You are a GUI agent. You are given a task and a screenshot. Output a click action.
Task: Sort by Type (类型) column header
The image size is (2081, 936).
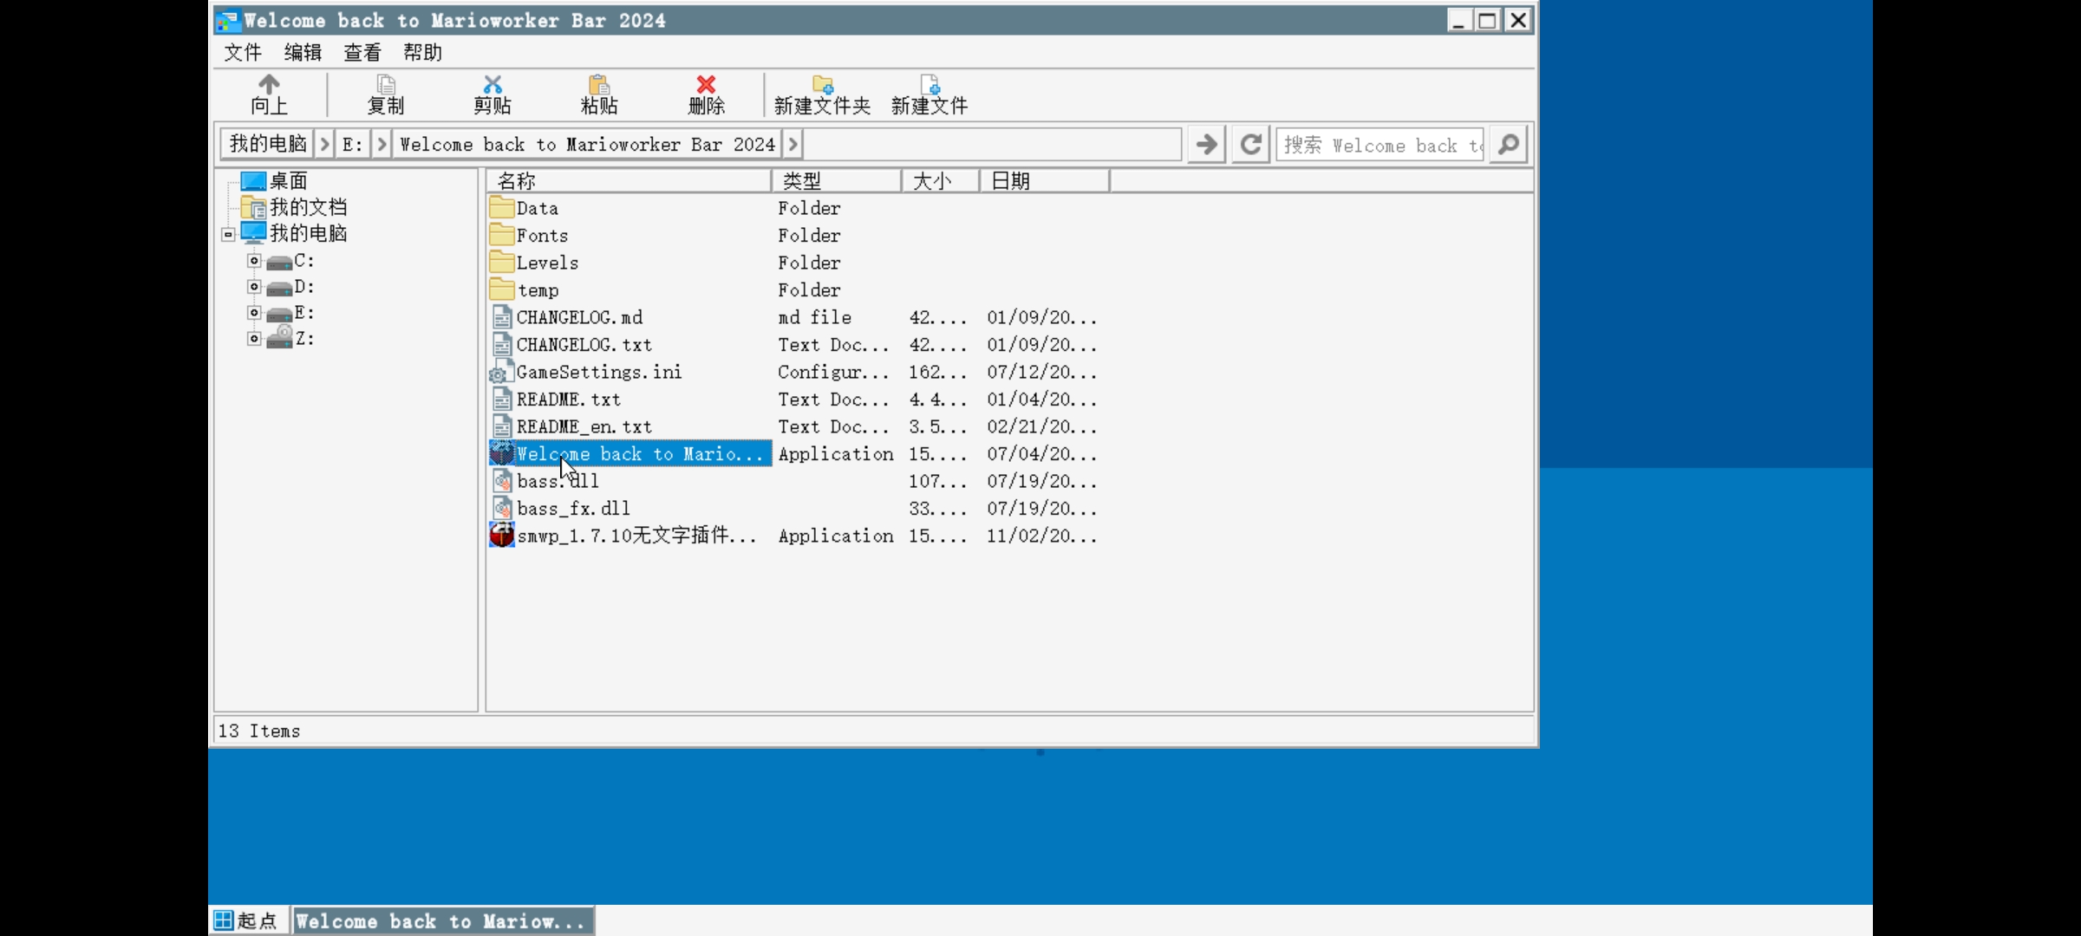(836, 181)
